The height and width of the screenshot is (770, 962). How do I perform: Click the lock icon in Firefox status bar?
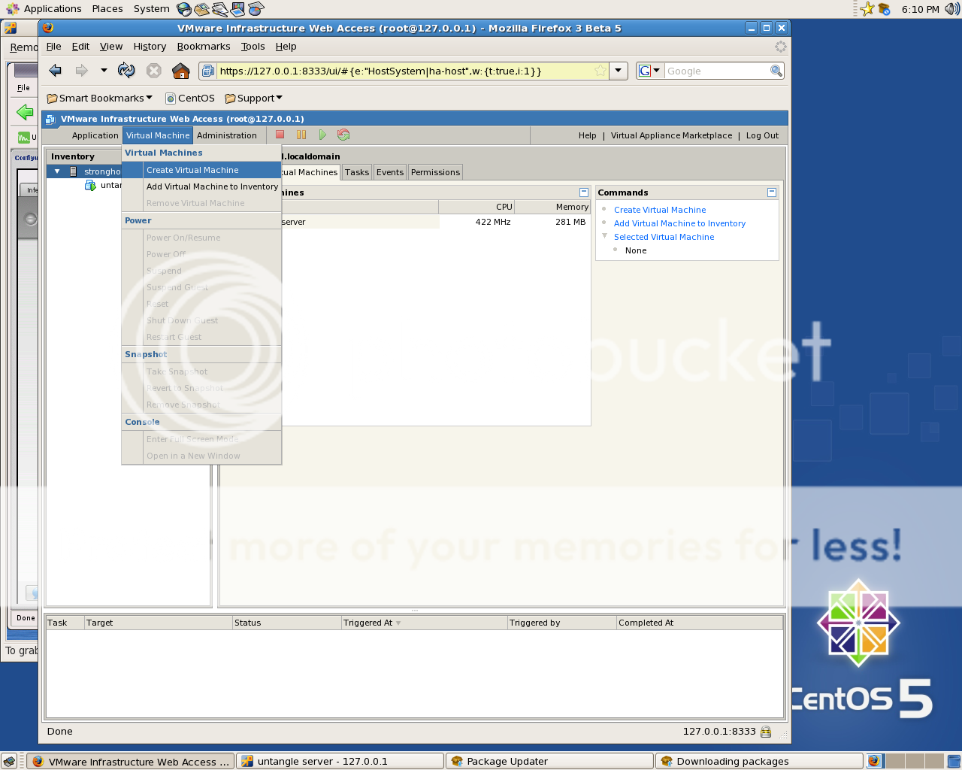pyautogui.click(x=766, y=732)
